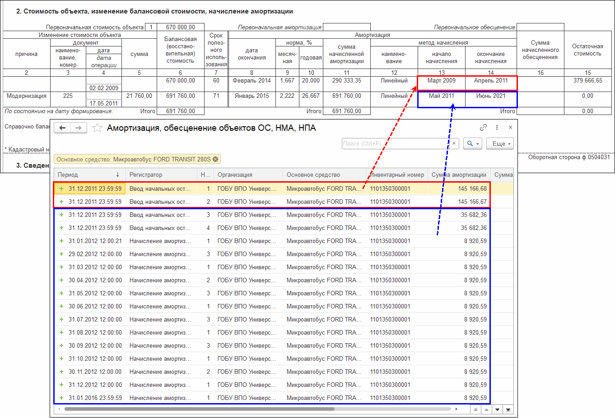Focus the Поиск (Ctrl+F) search field

pos(396,143)
